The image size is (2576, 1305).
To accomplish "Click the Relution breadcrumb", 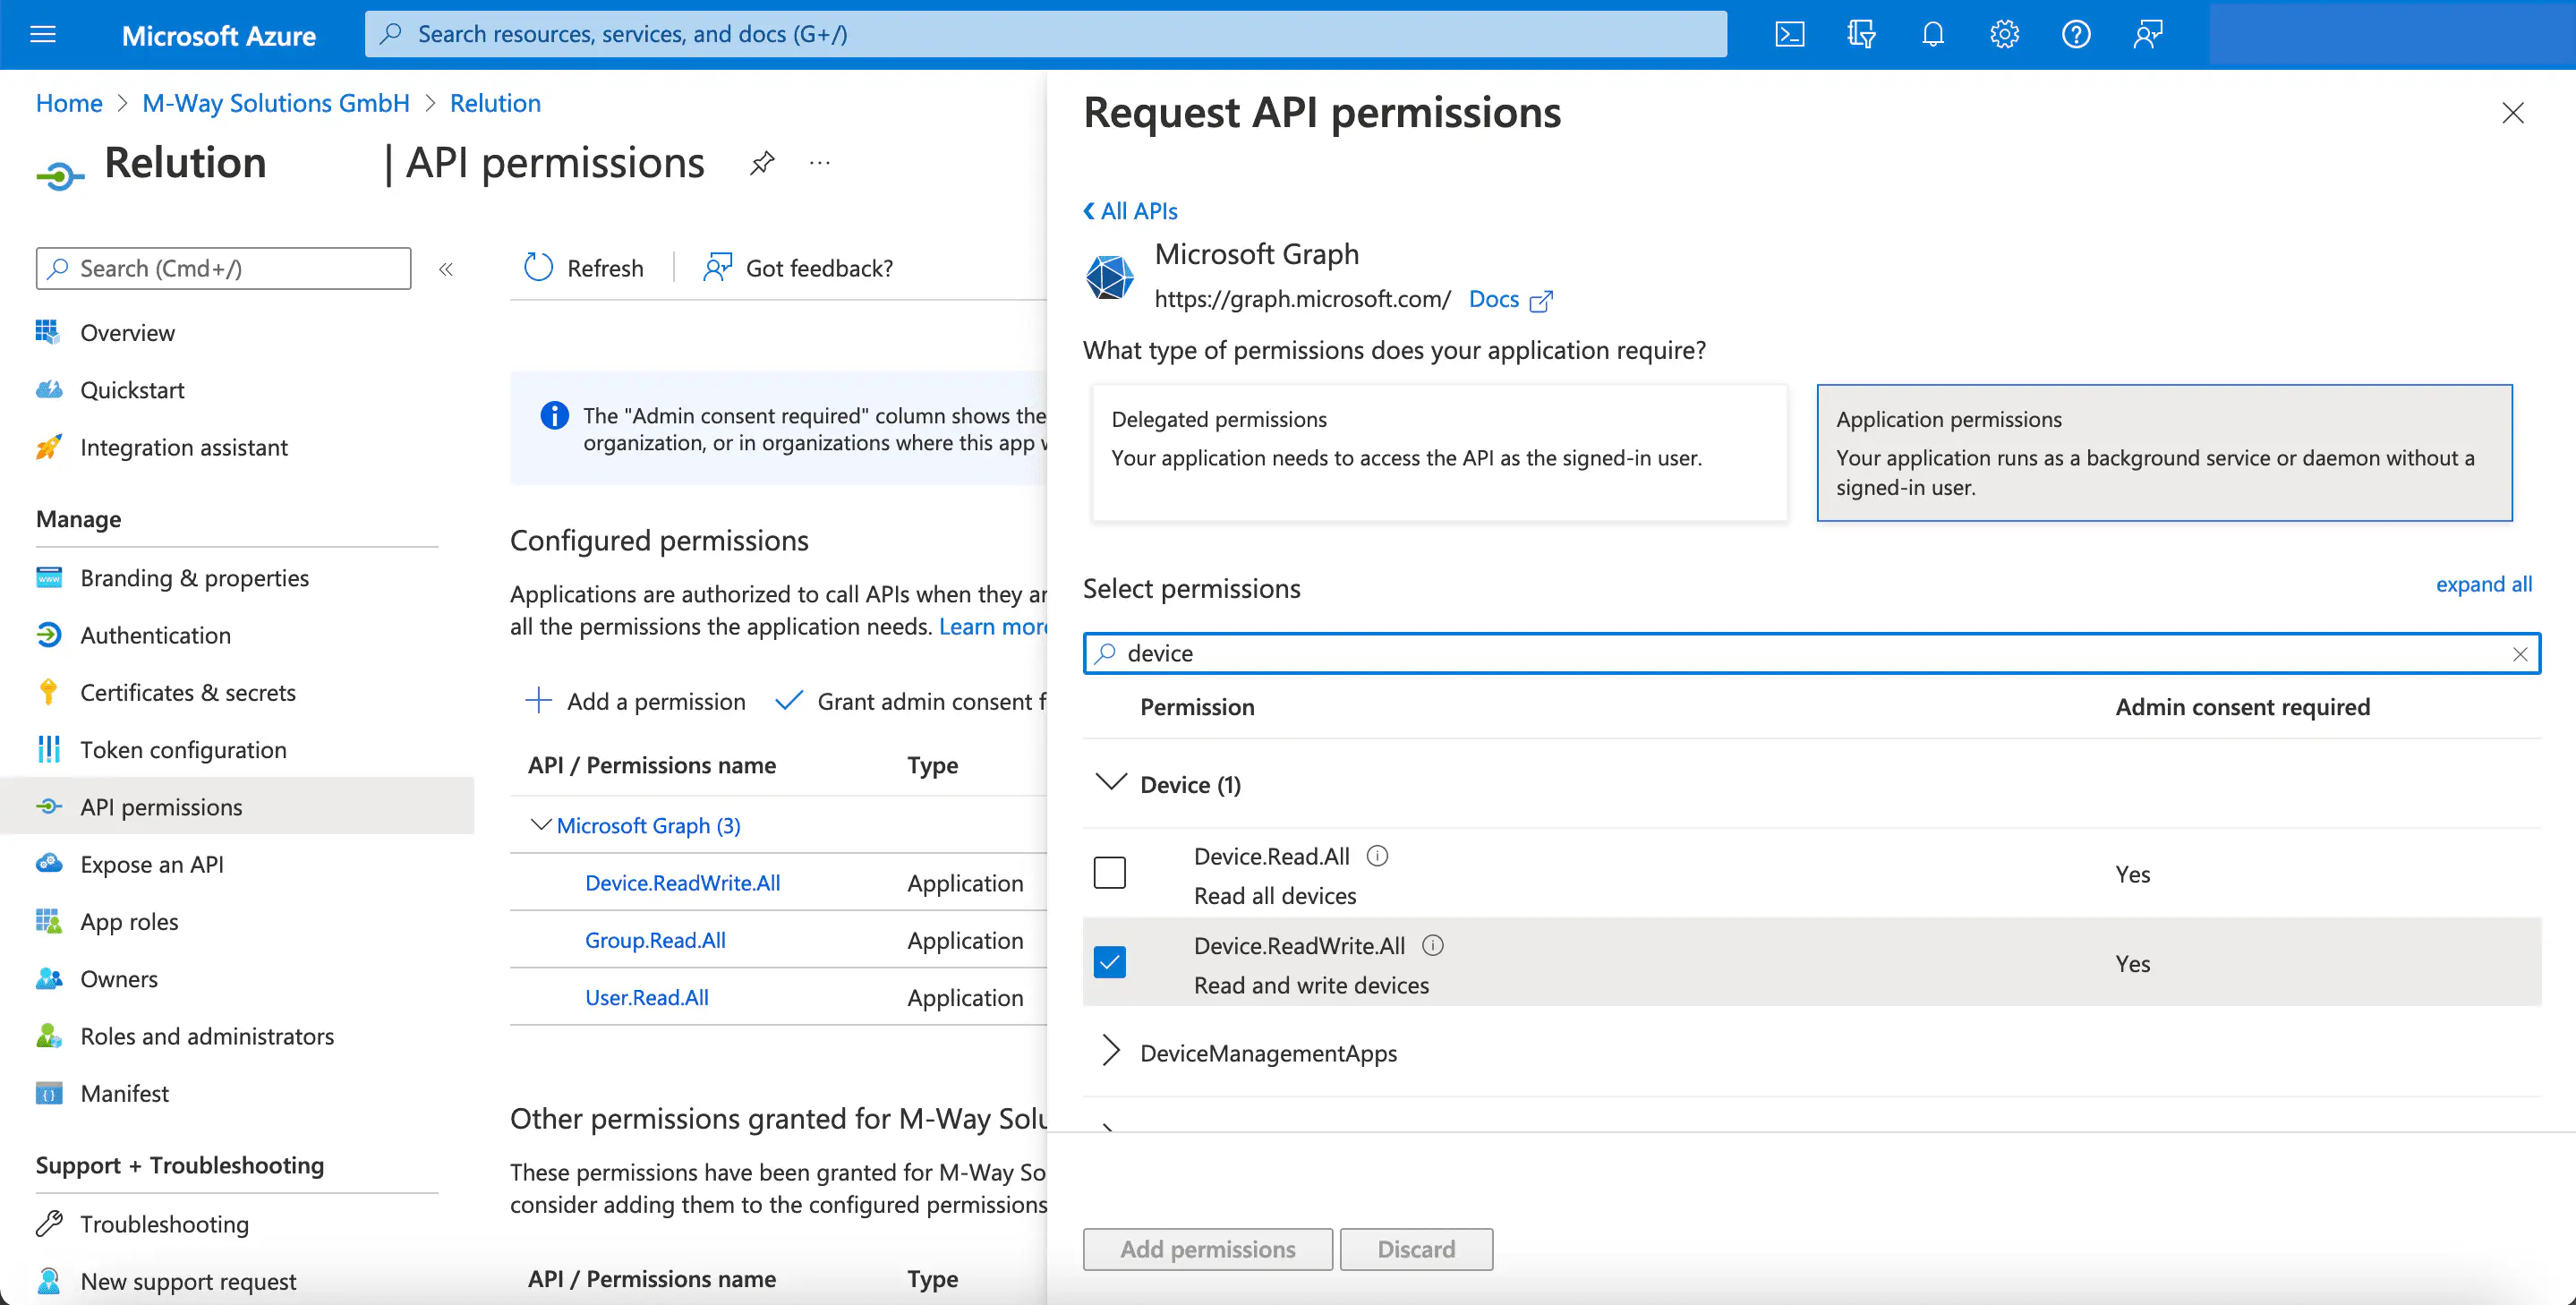I will point(495,103).
